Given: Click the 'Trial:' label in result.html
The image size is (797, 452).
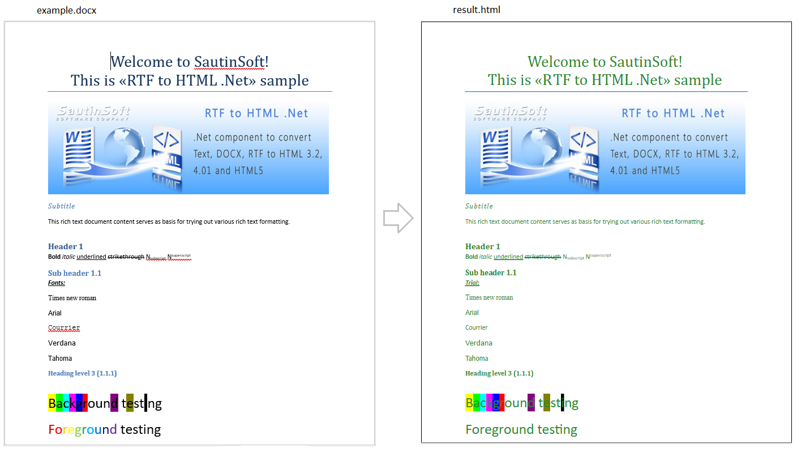Looking at the screenshot, I should 472,283.
